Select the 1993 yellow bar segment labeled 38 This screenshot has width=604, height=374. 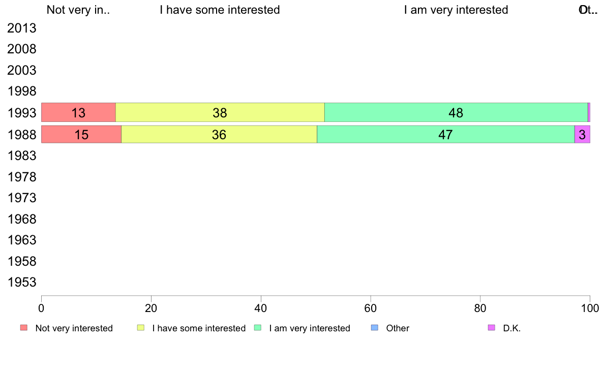tap(220, 112)
